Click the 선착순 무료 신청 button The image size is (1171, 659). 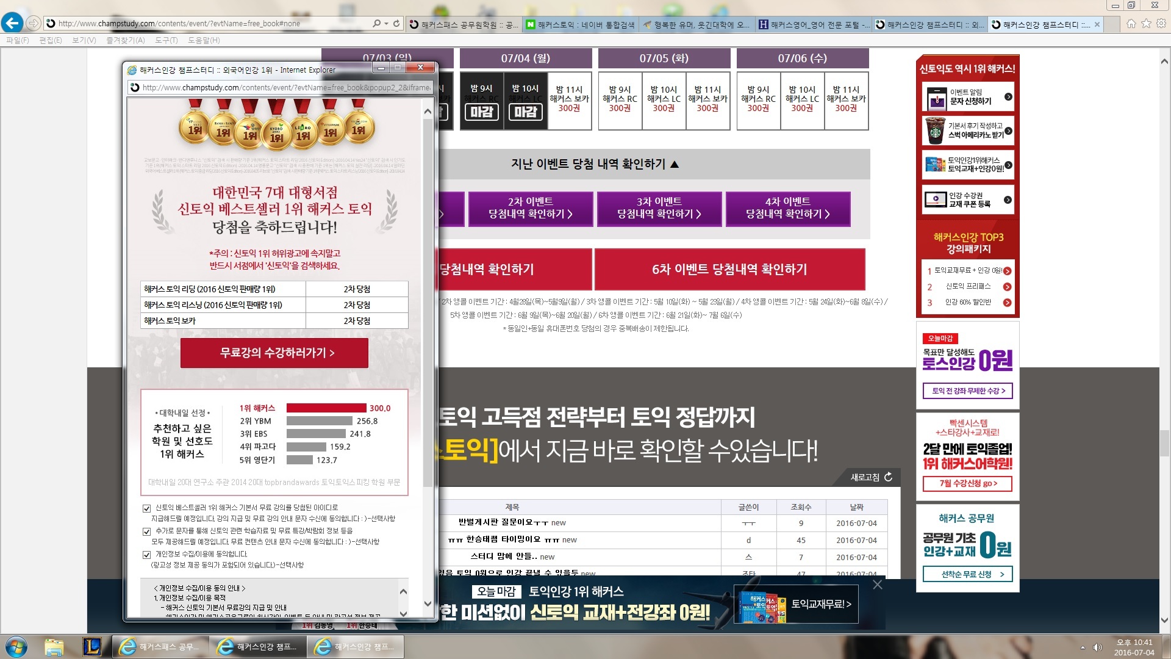click(968, 574)
